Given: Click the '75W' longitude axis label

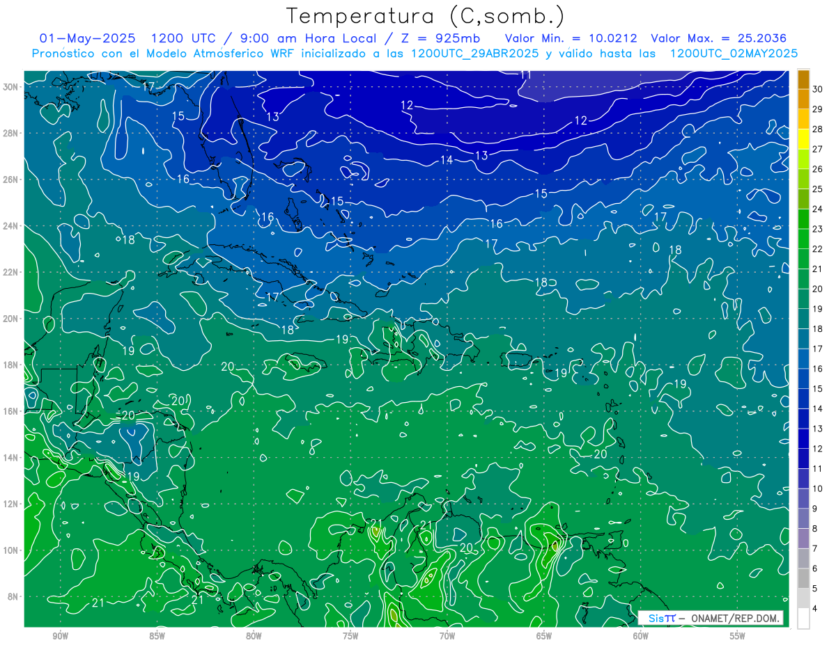Looking at the screenshot, I should pyautogui.click(x=350, y=636).
